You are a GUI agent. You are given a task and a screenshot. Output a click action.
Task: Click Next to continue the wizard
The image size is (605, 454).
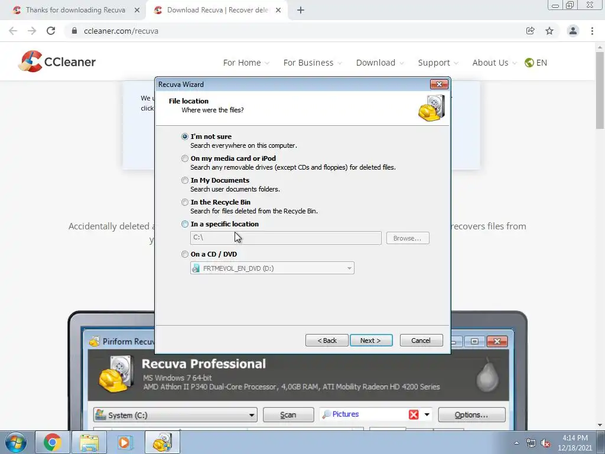pyautogui.click(x=371, y=340)
